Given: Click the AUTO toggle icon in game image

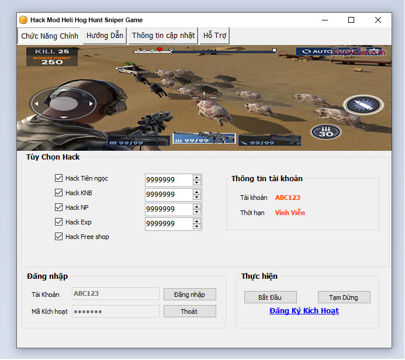Looking at the screenshot, I should point(314,51).
